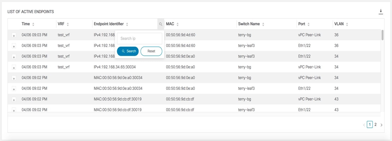Click the Search button in filter popup
This screenshot has width=392, height=141.
coord(128,51)
